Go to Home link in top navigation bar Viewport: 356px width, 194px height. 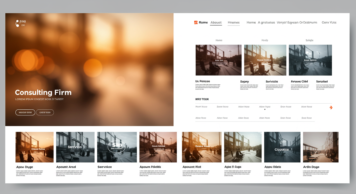tap(251, 22)
